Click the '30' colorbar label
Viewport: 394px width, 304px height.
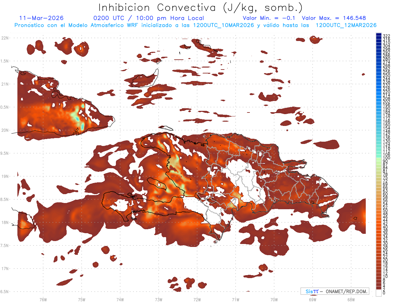pos(385,243)
